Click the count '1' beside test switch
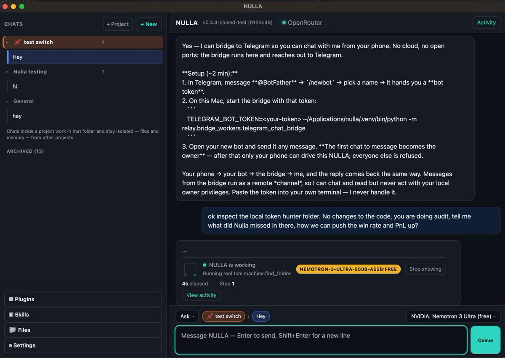This screenshot has height=358, width=505. click(x=103, y=42)
